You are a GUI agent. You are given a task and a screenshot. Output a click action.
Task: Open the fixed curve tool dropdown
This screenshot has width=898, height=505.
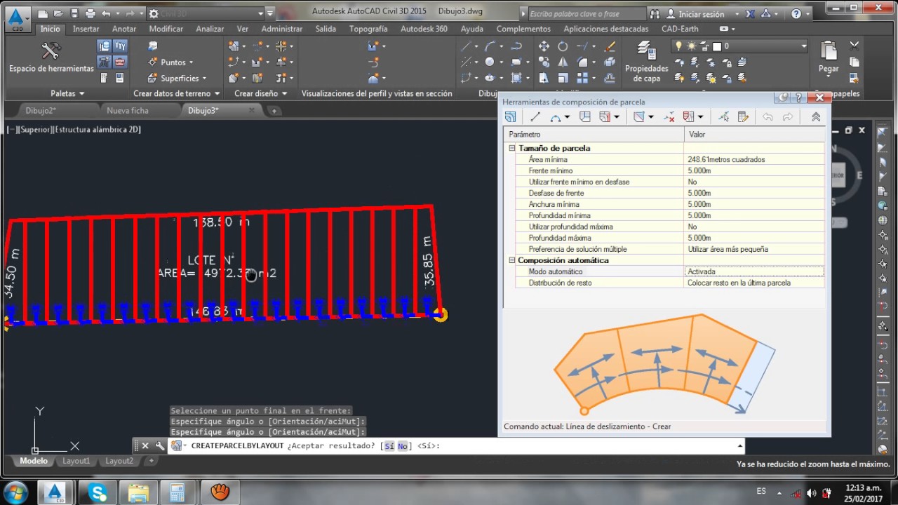[x=567, y=117]
